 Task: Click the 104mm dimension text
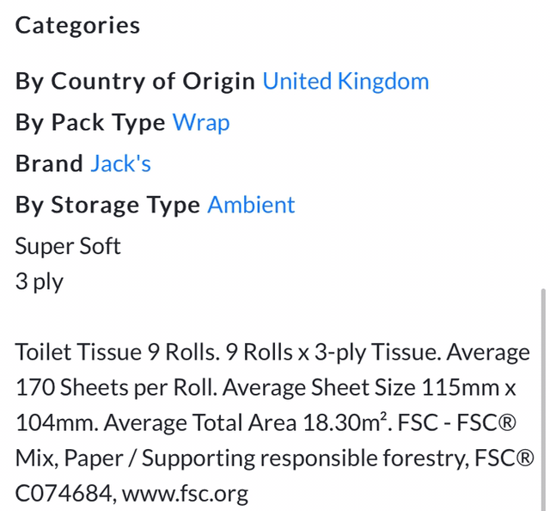click(x=50, y=423)
